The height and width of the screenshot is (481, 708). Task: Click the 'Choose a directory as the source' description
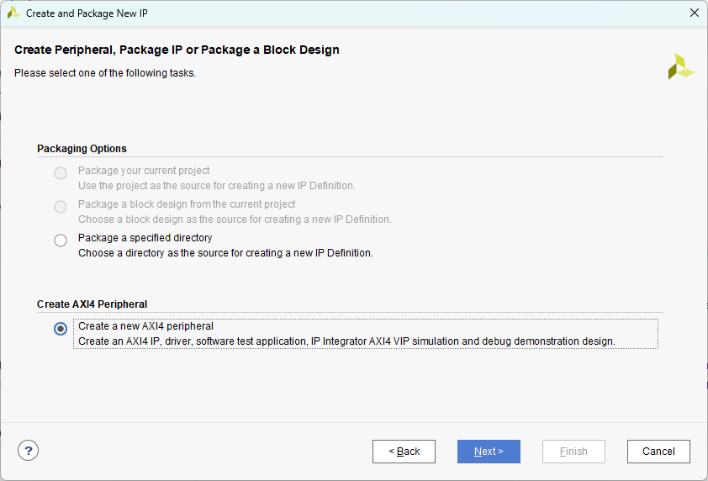click(x=225, y=253)
